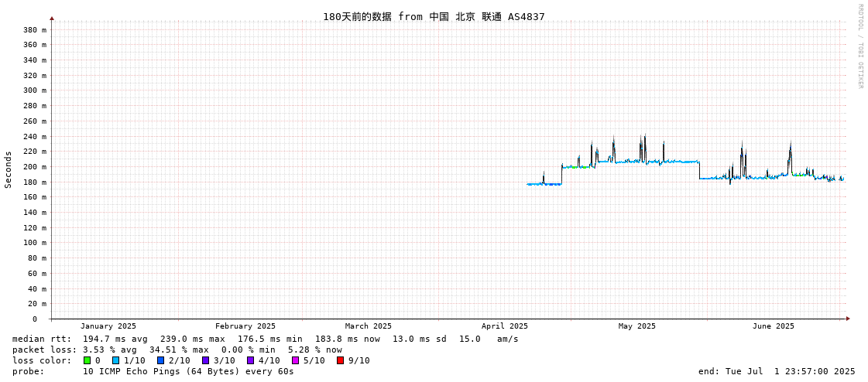Click the '360 m' y-axis label
Screen dimensions: 868x382
36,45
